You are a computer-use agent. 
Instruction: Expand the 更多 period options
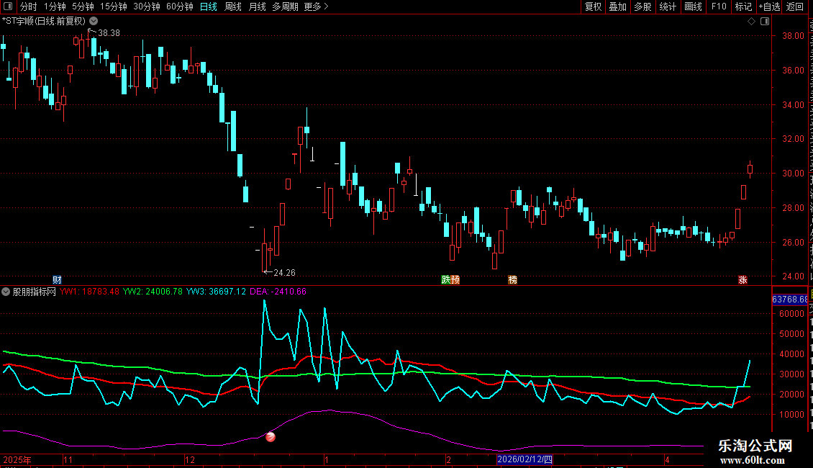[316, 6]
